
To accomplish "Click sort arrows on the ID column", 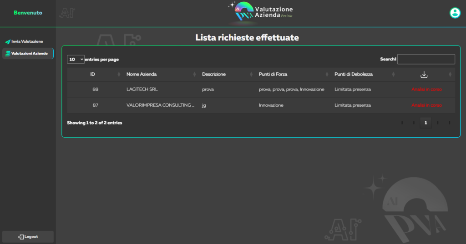I will (x=119, y=75).
